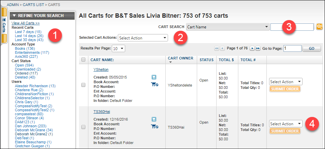Check the YShelton cart checkbox
Screen dimensions: 325x149
click(x=83, y=85)
